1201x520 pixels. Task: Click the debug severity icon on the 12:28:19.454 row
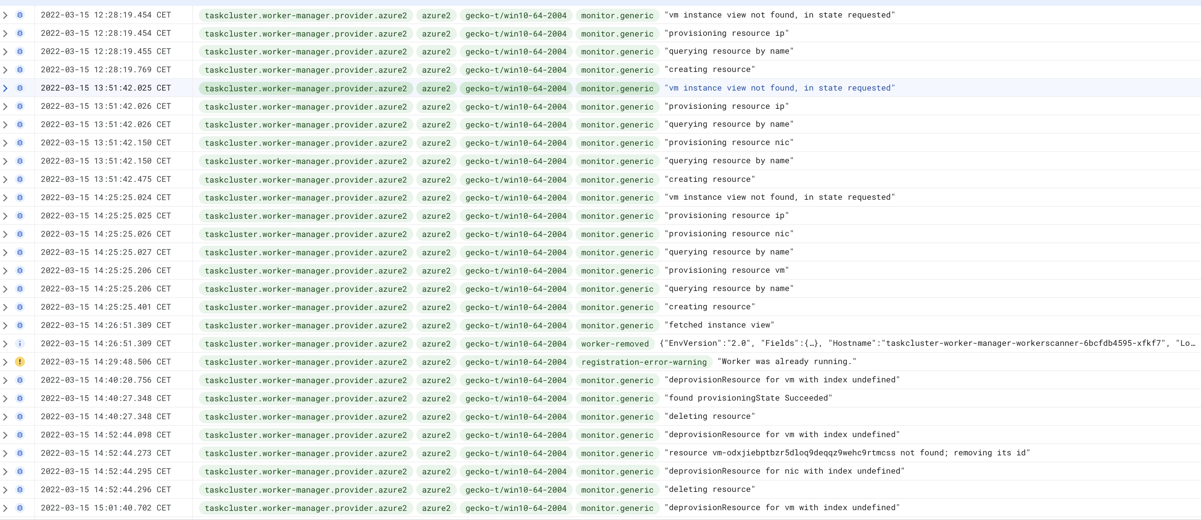[x=20, y=15]
